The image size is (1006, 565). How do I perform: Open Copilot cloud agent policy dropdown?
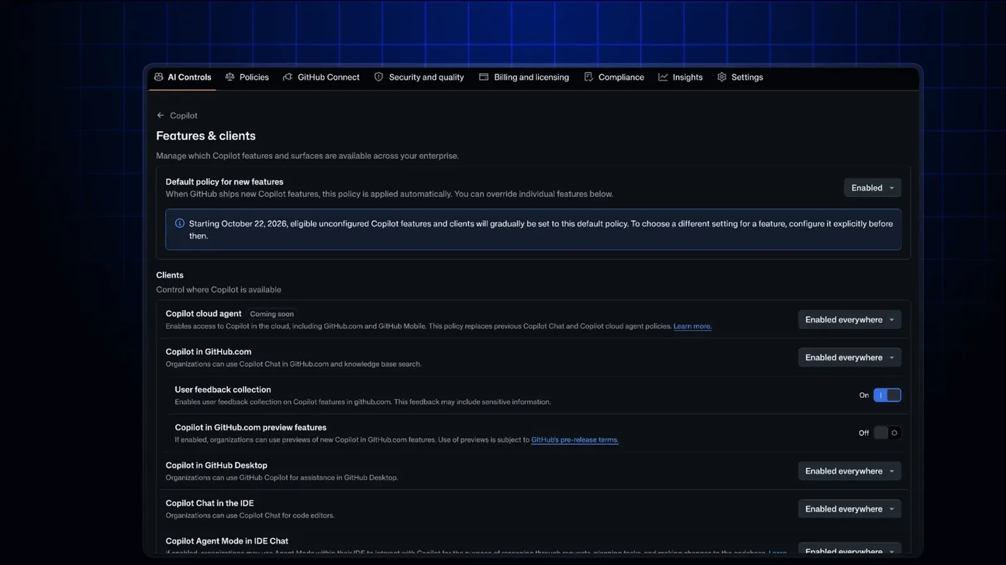click(x=849, y=320)
